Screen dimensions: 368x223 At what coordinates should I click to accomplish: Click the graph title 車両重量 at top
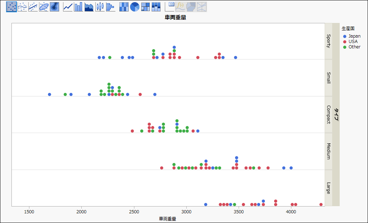point(175,17)
